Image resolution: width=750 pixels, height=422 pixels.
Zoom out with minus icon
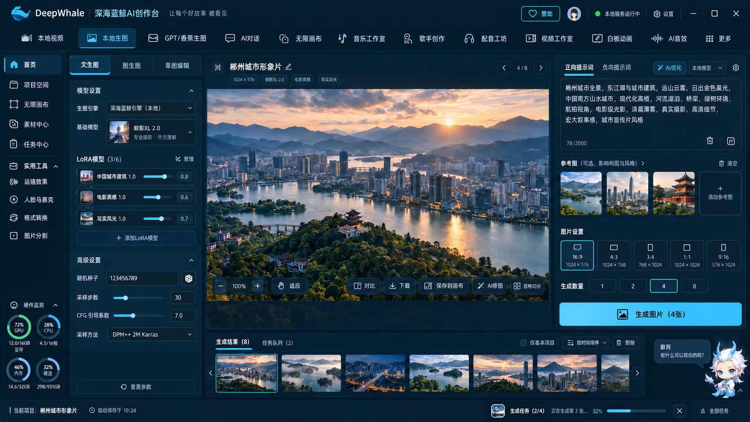(221, 286)
